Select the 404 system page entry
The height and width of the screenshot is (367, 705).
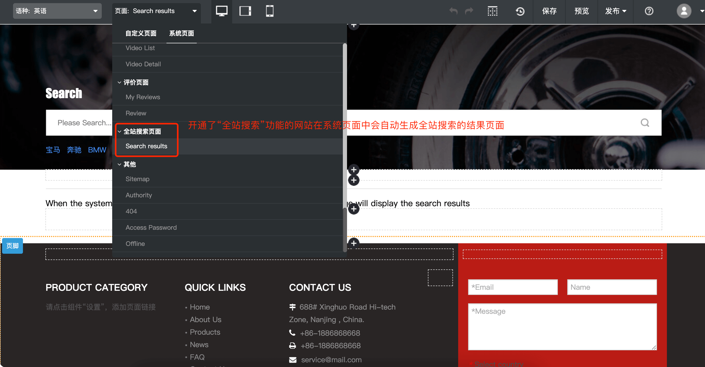pyautogui.click(x=131, y=211)
